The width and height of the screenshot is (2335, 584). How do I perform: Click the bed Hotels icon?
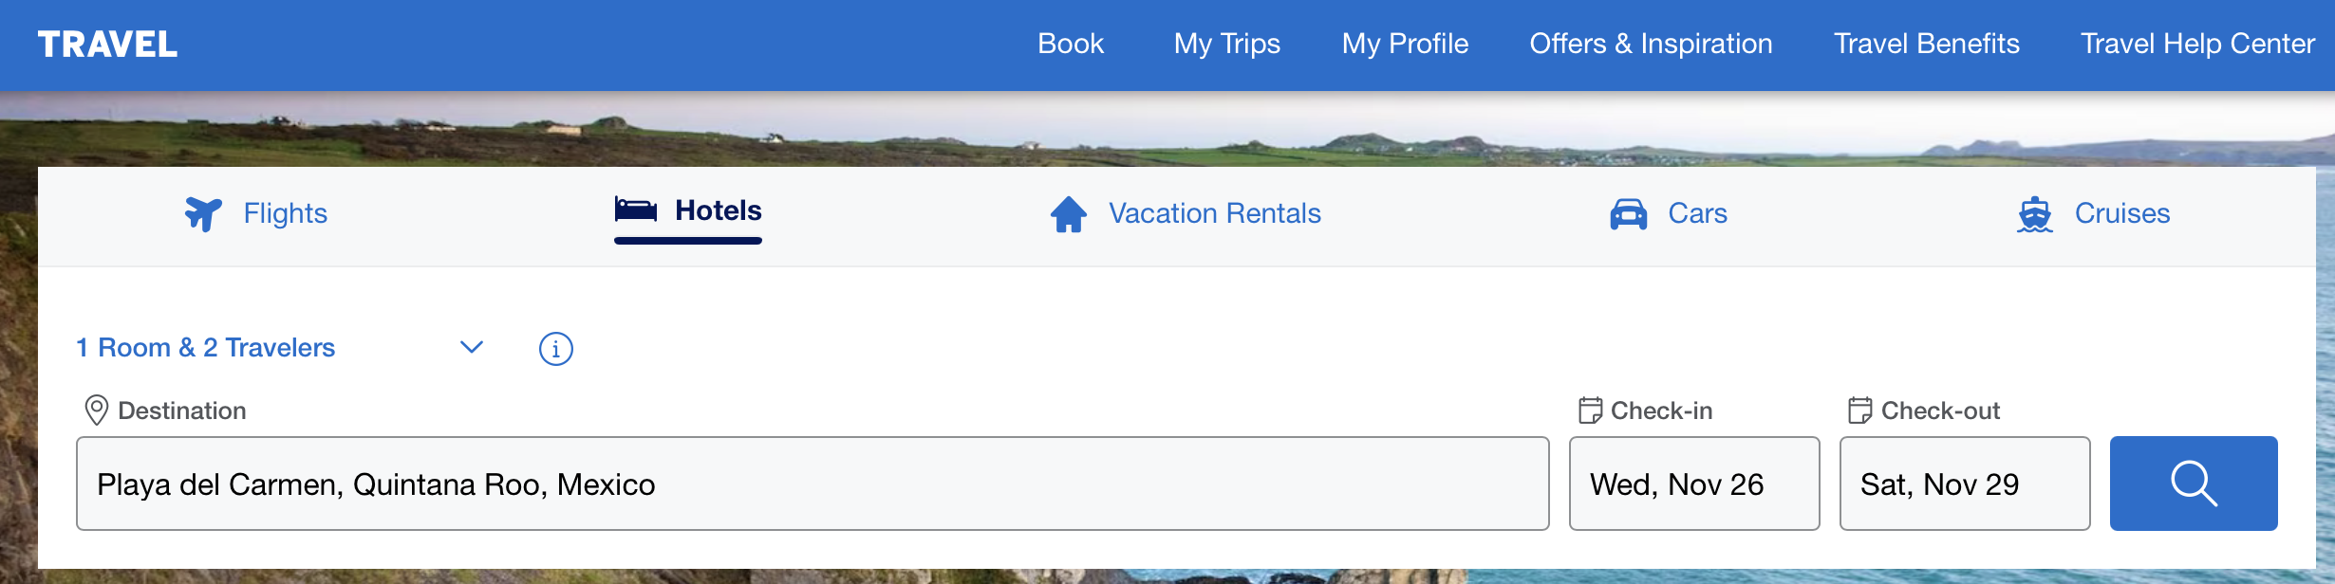pos(635,210)
